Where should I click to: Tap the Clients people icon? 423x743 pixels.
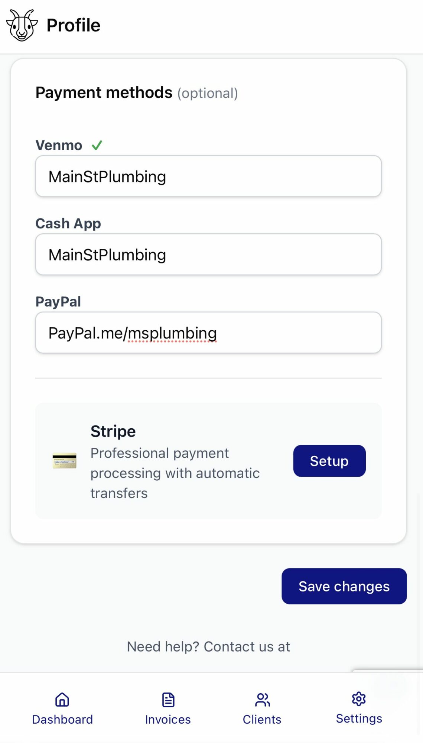[262, 700]
